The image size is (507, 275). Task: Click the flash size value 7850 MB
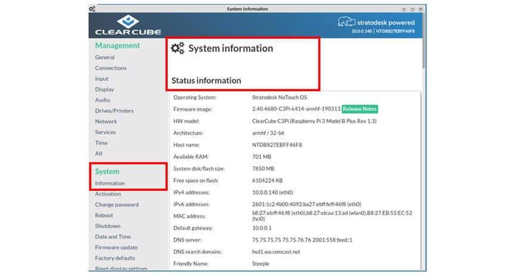[263, 169]
